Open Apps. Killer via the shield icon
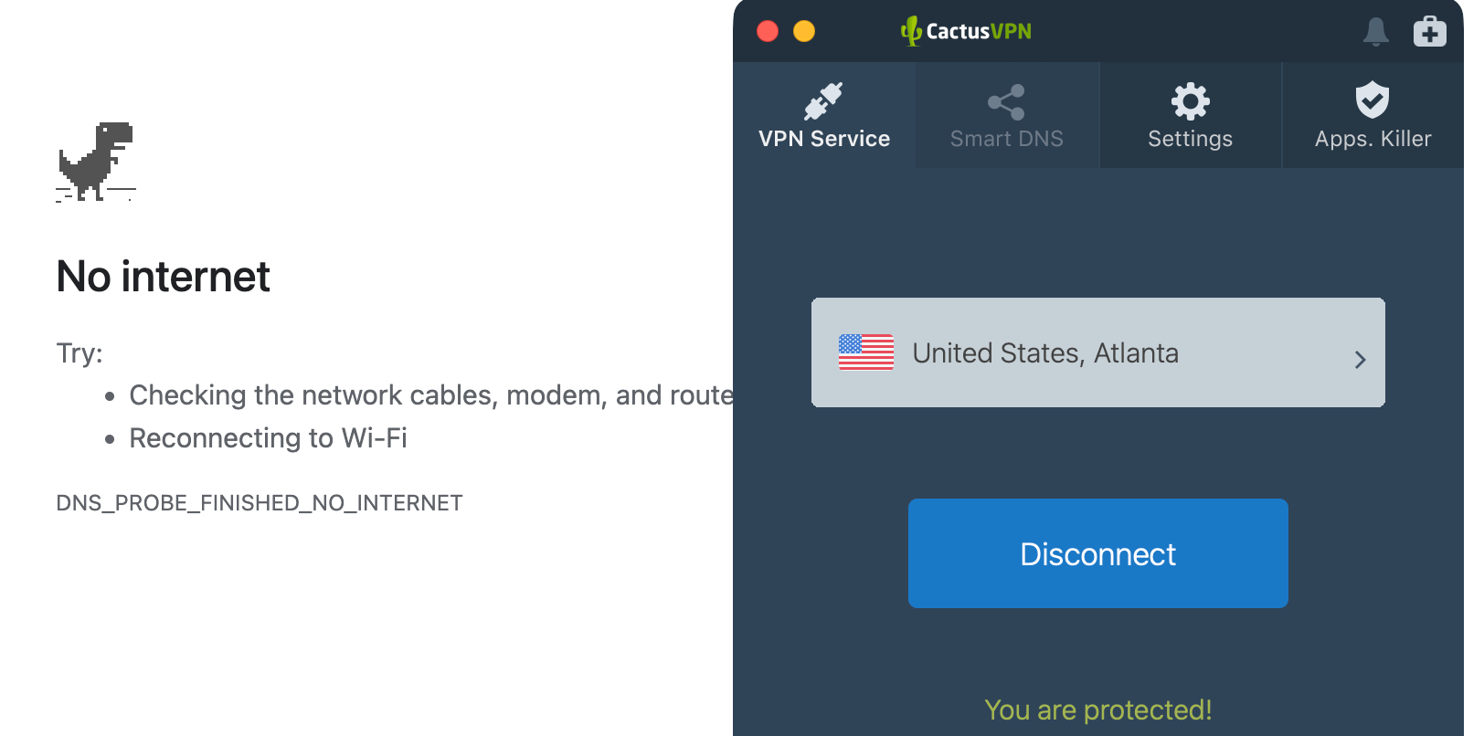This screenshot has height=736, width=1484. tap(1373, 100)
